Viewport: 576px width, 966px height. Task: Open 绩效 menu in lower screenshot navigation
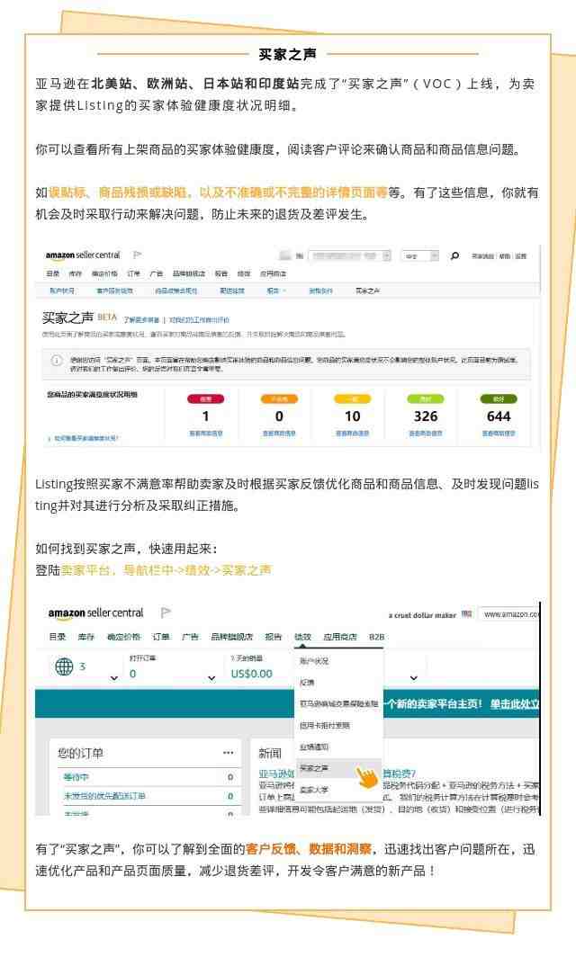(302, 637)
